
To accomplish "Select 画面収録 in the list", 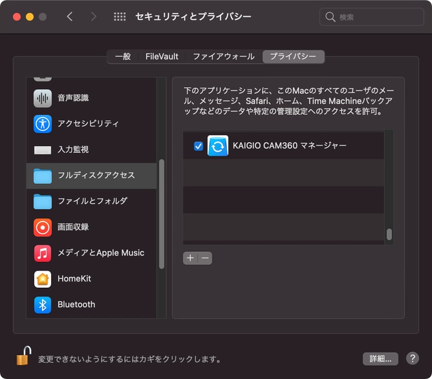I will [73, 227].
